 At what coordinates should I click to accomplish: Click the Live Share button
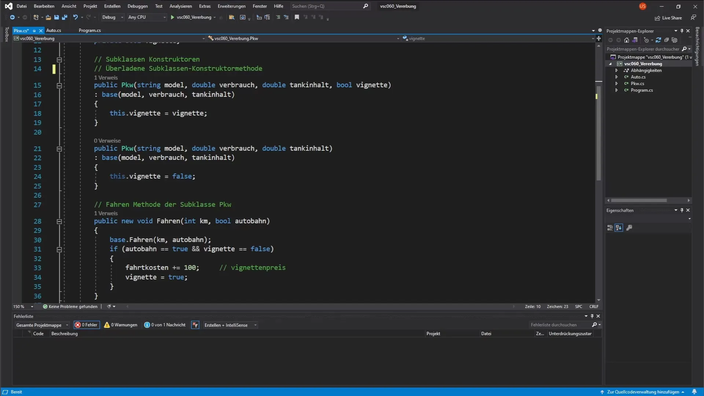(x=668, y=18)
